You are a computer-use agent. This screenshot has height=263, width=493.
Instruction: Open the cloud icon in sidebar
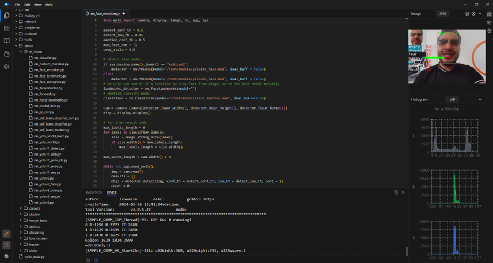(x=6, y=54)
